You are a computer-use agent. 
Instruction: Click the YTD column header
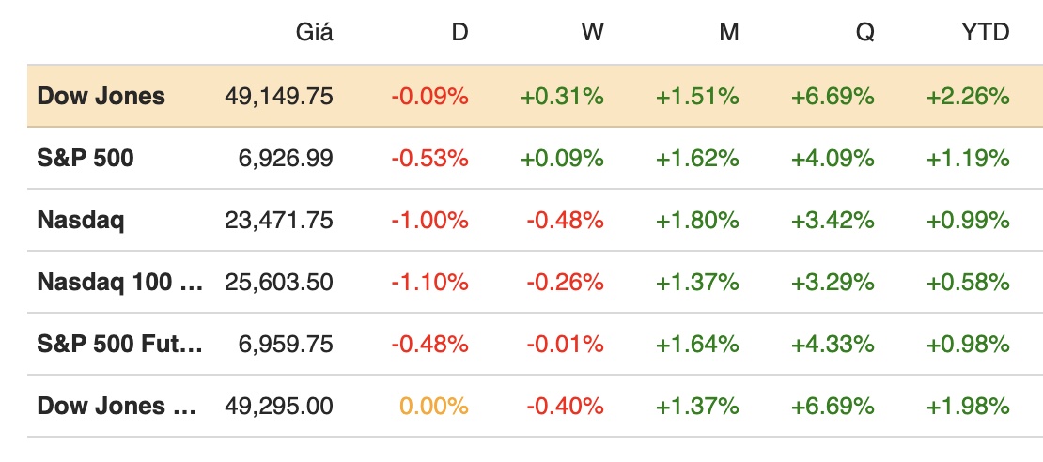pyautogui.click(x=986, y=33)
